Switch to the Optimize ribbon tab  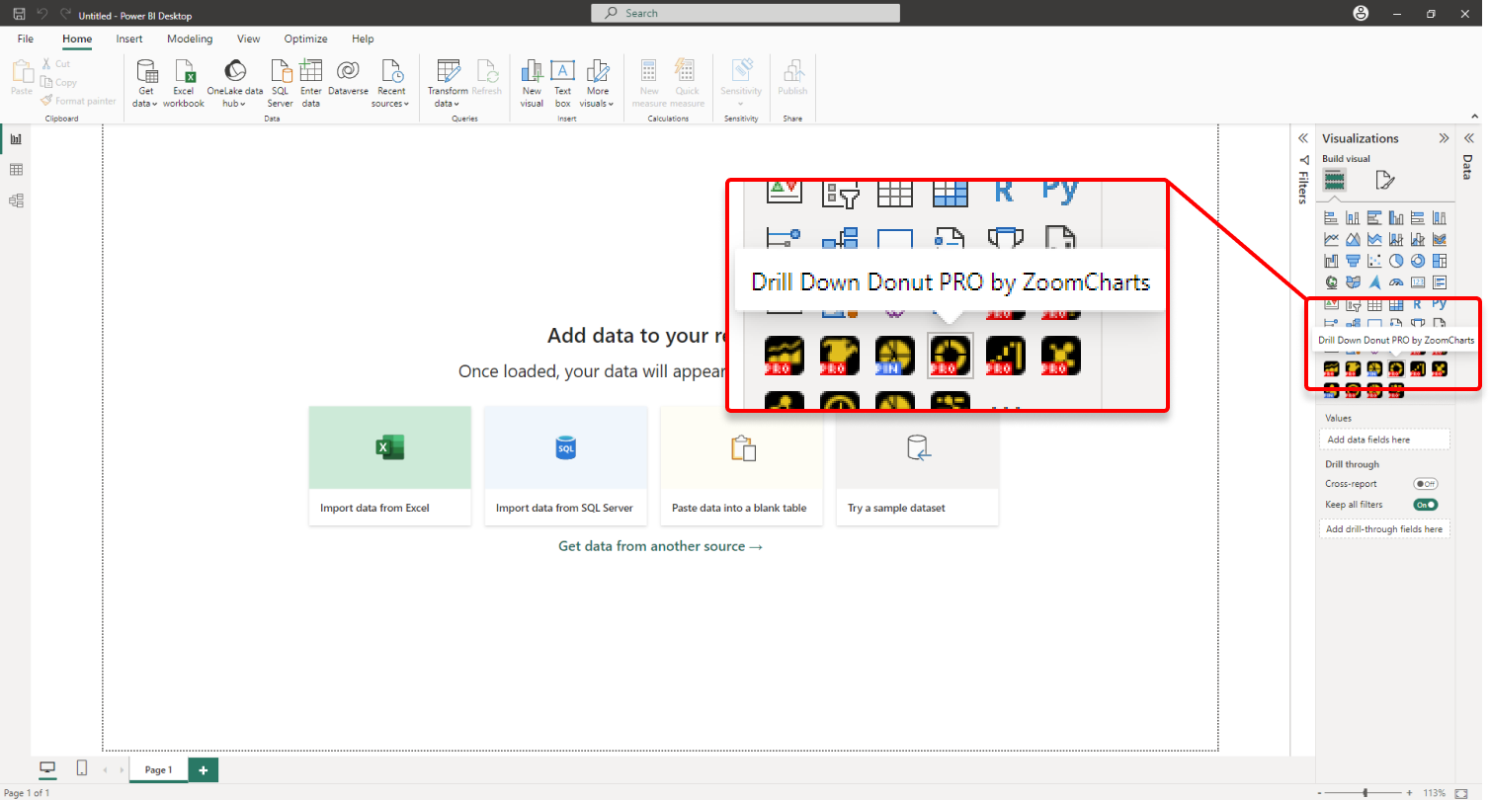pos(306,39)
